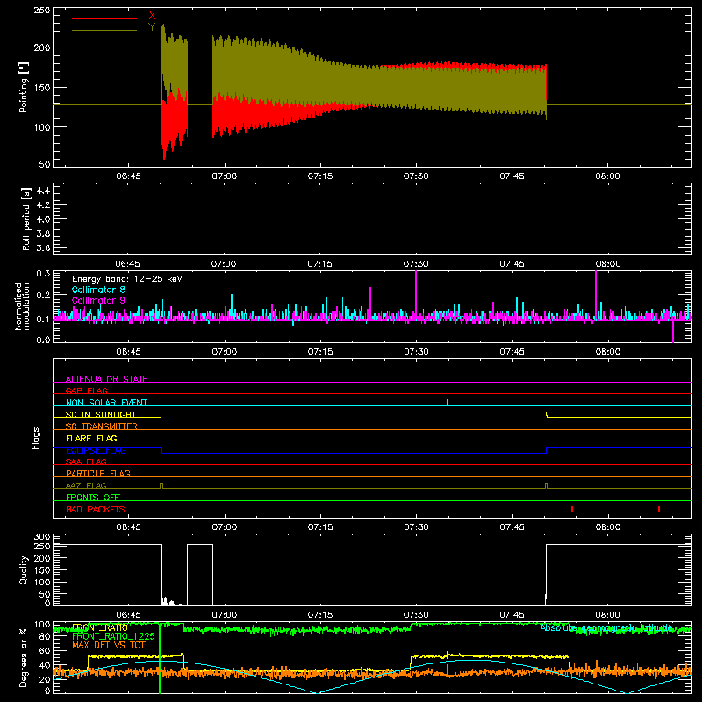Click the Collimator 8 legend label

[98, 290]
